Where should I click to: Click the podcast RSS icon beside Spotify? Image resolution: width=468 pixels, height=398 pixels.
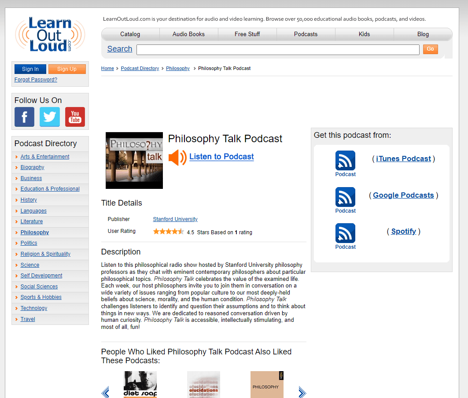(345, 233)
